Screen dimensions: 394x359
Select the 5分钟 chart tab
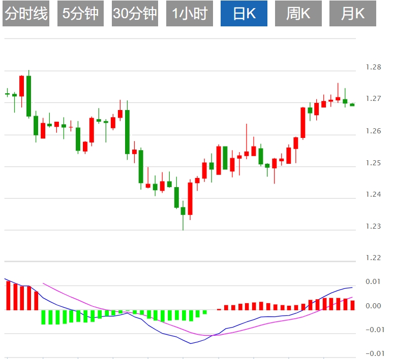click(80, 14)
